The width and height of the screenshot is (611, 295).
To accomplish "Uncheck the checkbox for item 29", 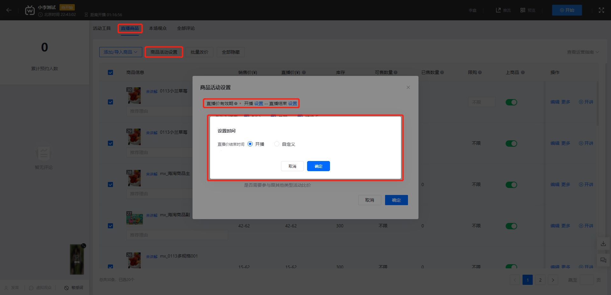I will 110,143.
